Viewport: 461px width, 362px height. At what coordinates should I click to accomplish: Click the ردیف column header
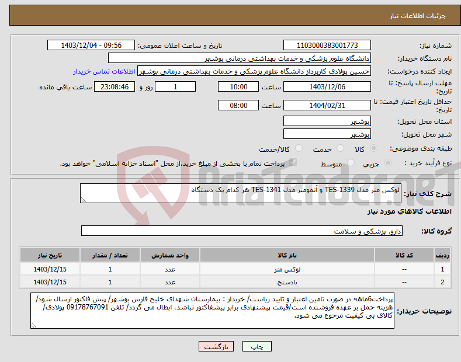(442, 255)
